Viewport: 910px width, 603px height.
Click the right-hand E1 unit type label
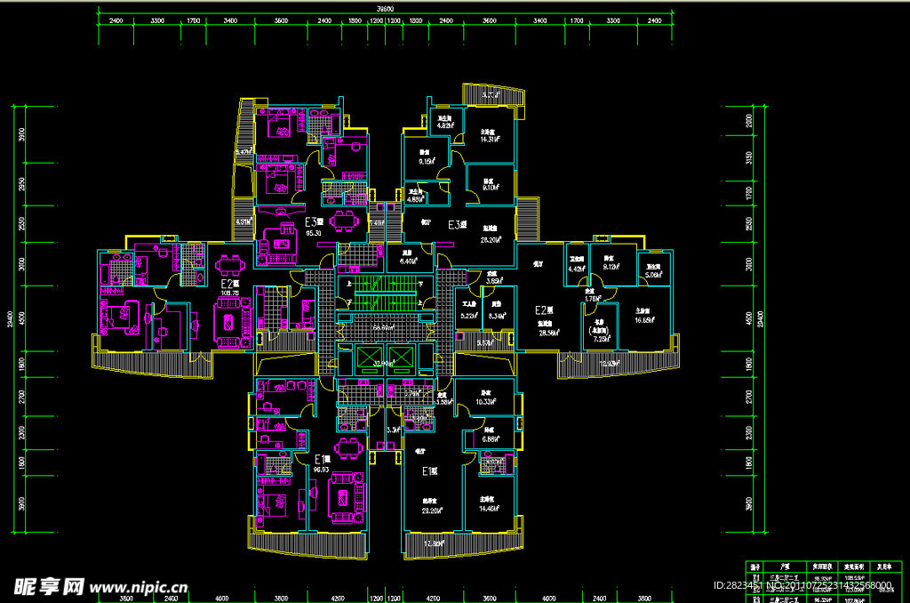coord(429,471)
